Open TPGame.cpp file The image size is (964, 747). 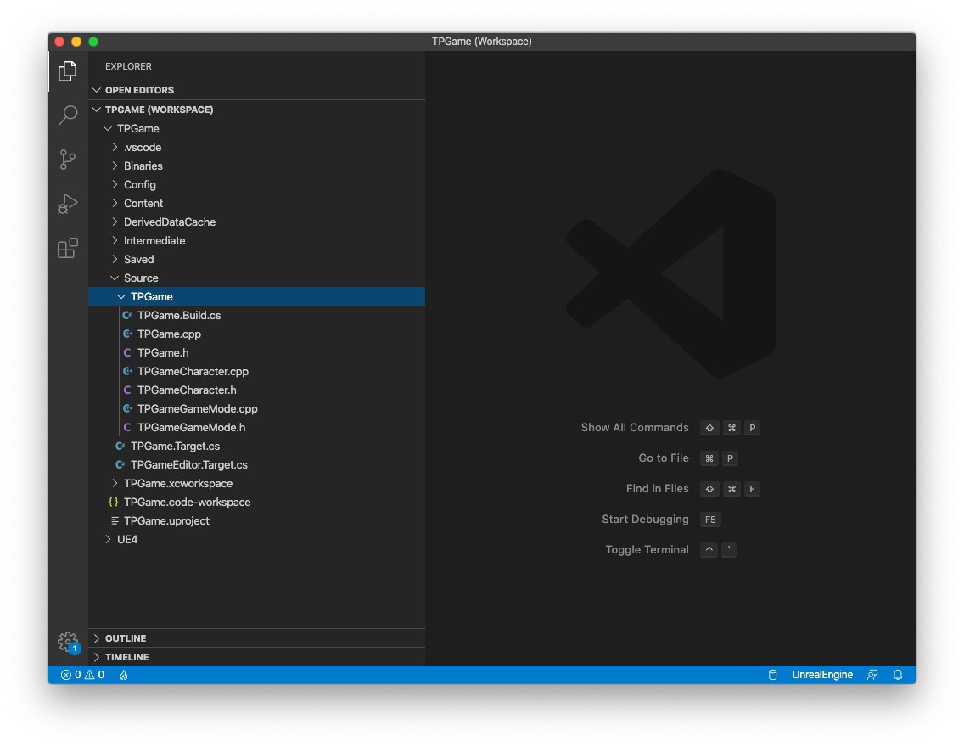pyautogui.click(x=256, y=334)
